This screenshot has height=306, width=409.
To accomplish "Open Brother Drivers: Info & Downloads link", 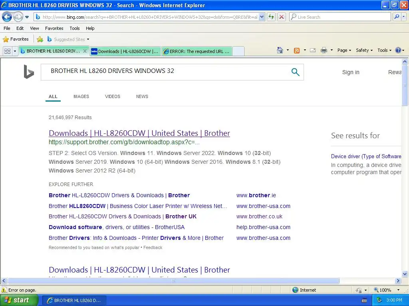I will [136, 238].
